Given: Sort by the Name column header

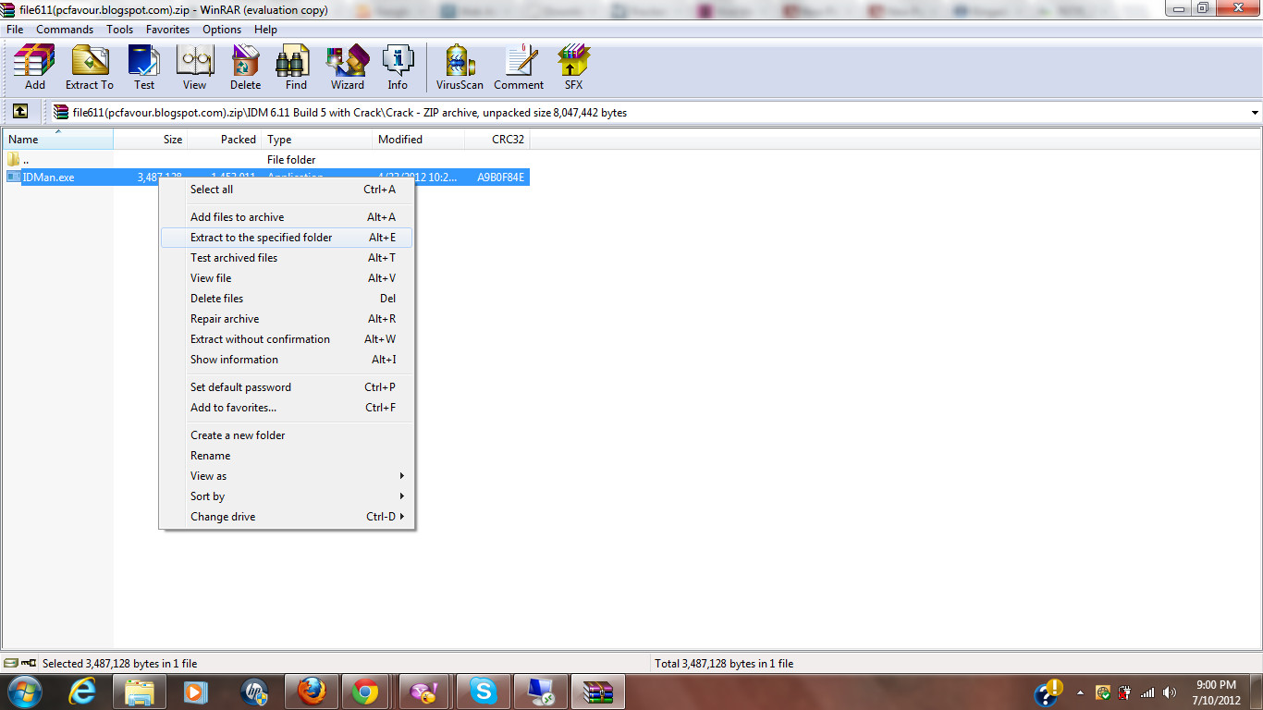Looking at the screenshot, I should pos(57,140).
